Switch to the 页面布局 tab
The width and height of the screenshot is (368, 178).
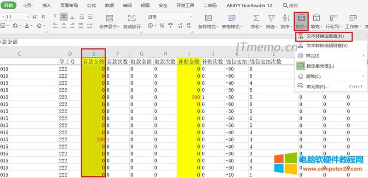[69, 6]
